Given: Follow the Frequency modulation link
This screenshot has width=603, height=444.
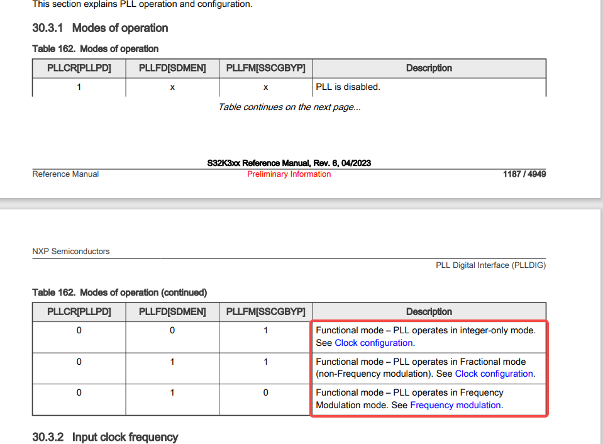Looking at the screenshot, I should point(455,405).
